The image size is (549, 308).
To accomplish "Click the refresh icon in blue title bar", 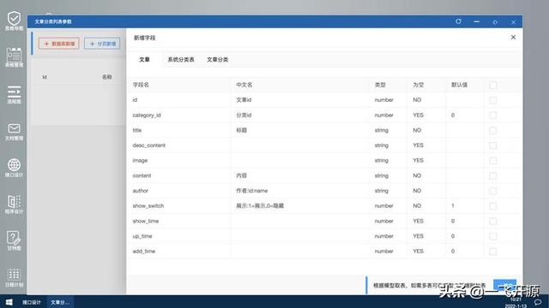I will [x=458, y=21].
